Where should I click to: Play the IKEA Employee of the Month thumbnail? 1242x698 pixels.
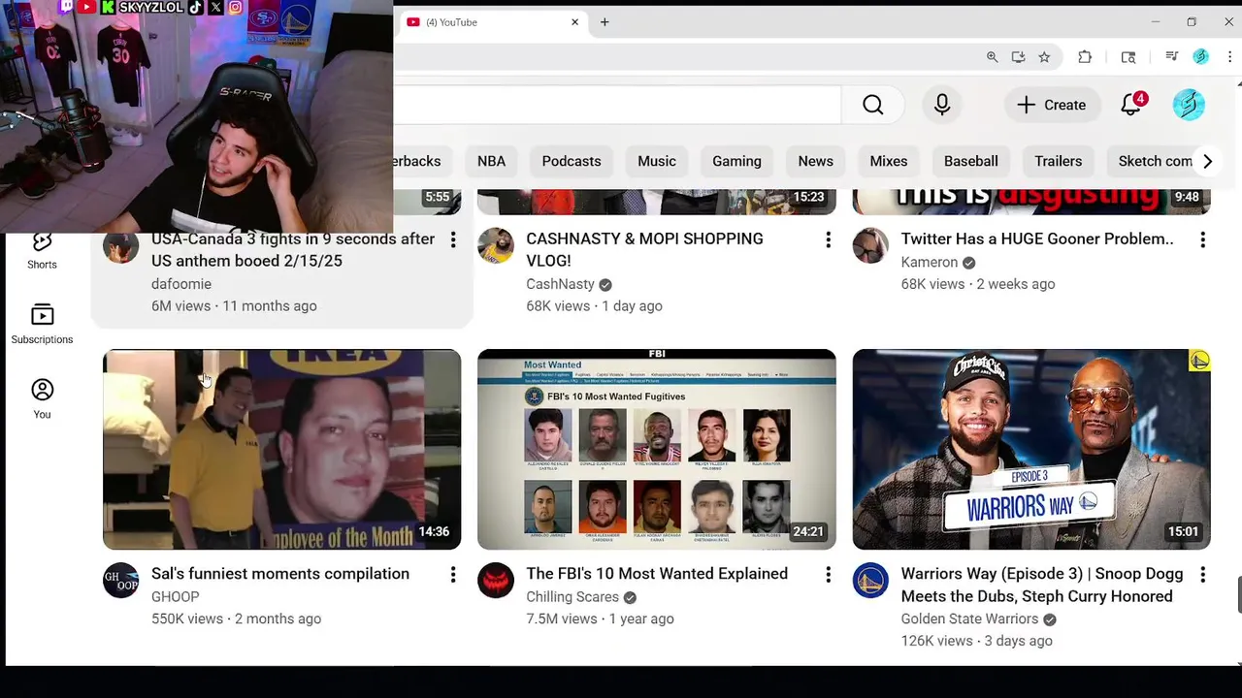pyautogui.click(x=281, y=450)
